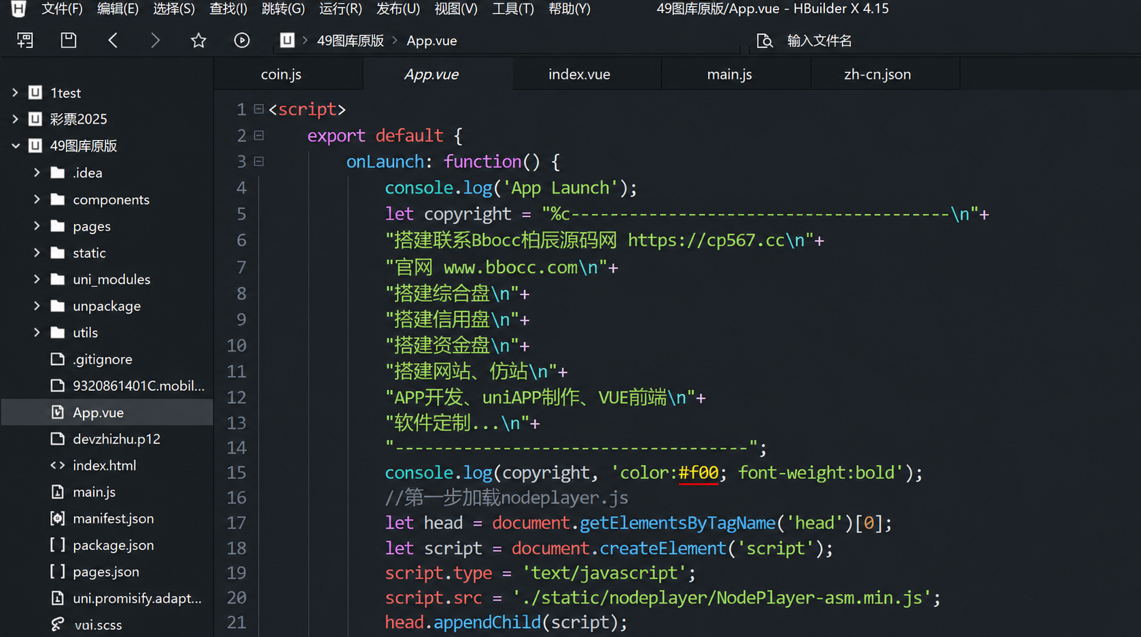Click the breadcrumb project icon
Viewport: 1141px width, 637px height.
287,40
